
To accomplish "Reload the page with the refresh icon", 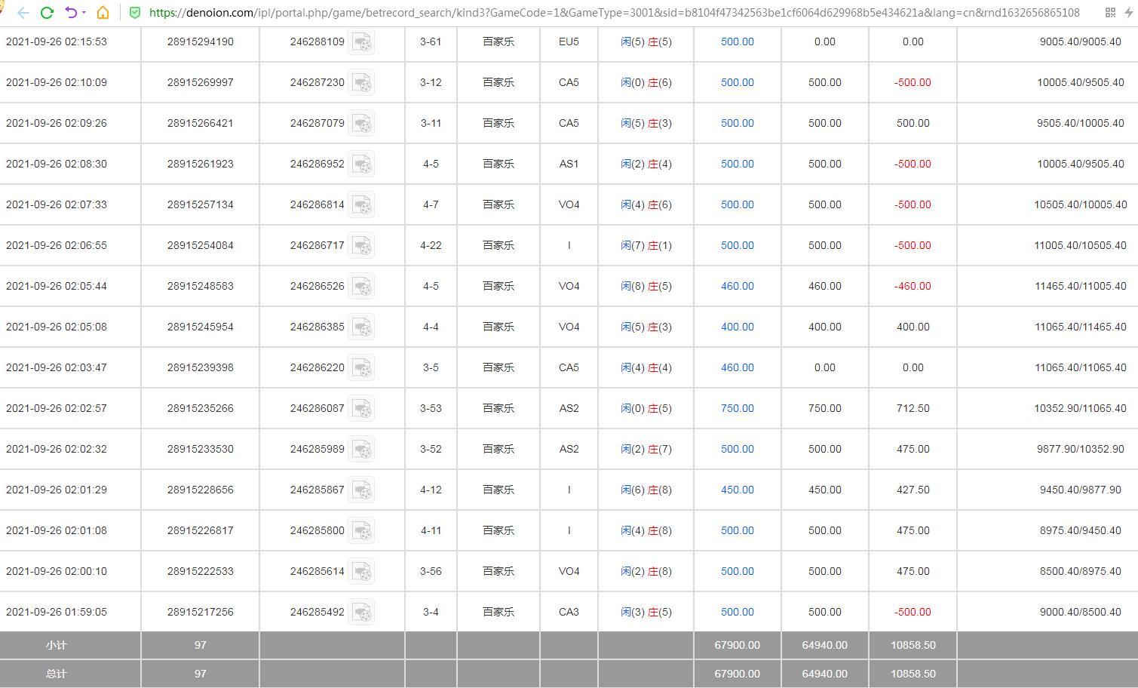I will pyautogui.click(x=47, y=13).
